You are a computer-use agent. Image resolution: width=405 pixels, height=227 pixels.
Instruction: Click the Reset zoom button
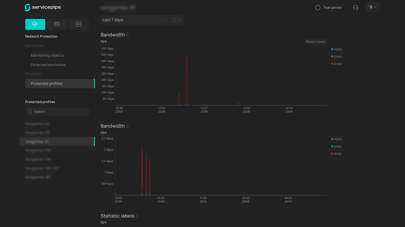point(315,42)
